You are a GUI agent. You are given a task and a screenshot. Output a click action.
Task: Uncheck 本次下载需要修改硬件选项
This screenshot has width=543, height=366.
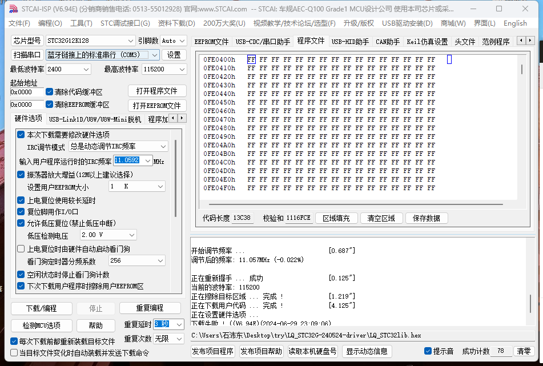[x=21, y=135]
